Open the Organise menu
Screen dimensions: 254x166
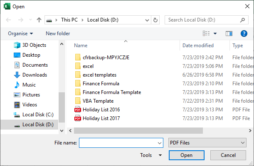click(20, 34)
